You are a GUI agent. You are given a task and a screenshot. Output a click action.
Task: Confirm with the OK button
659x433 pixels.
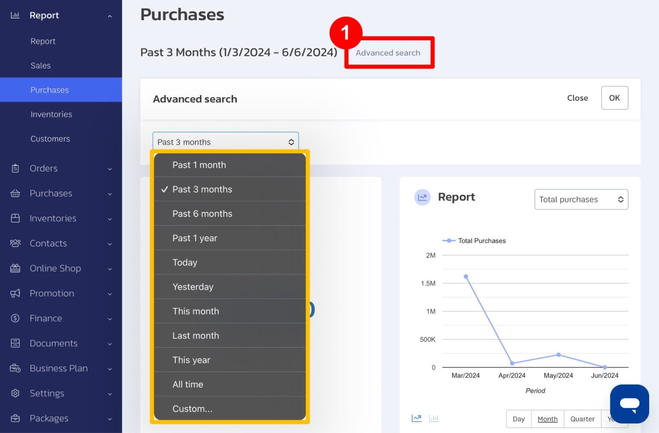[614, 98]
